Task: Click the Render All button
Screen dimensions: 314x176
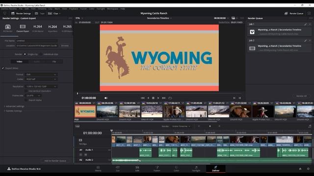Action: 301,96
